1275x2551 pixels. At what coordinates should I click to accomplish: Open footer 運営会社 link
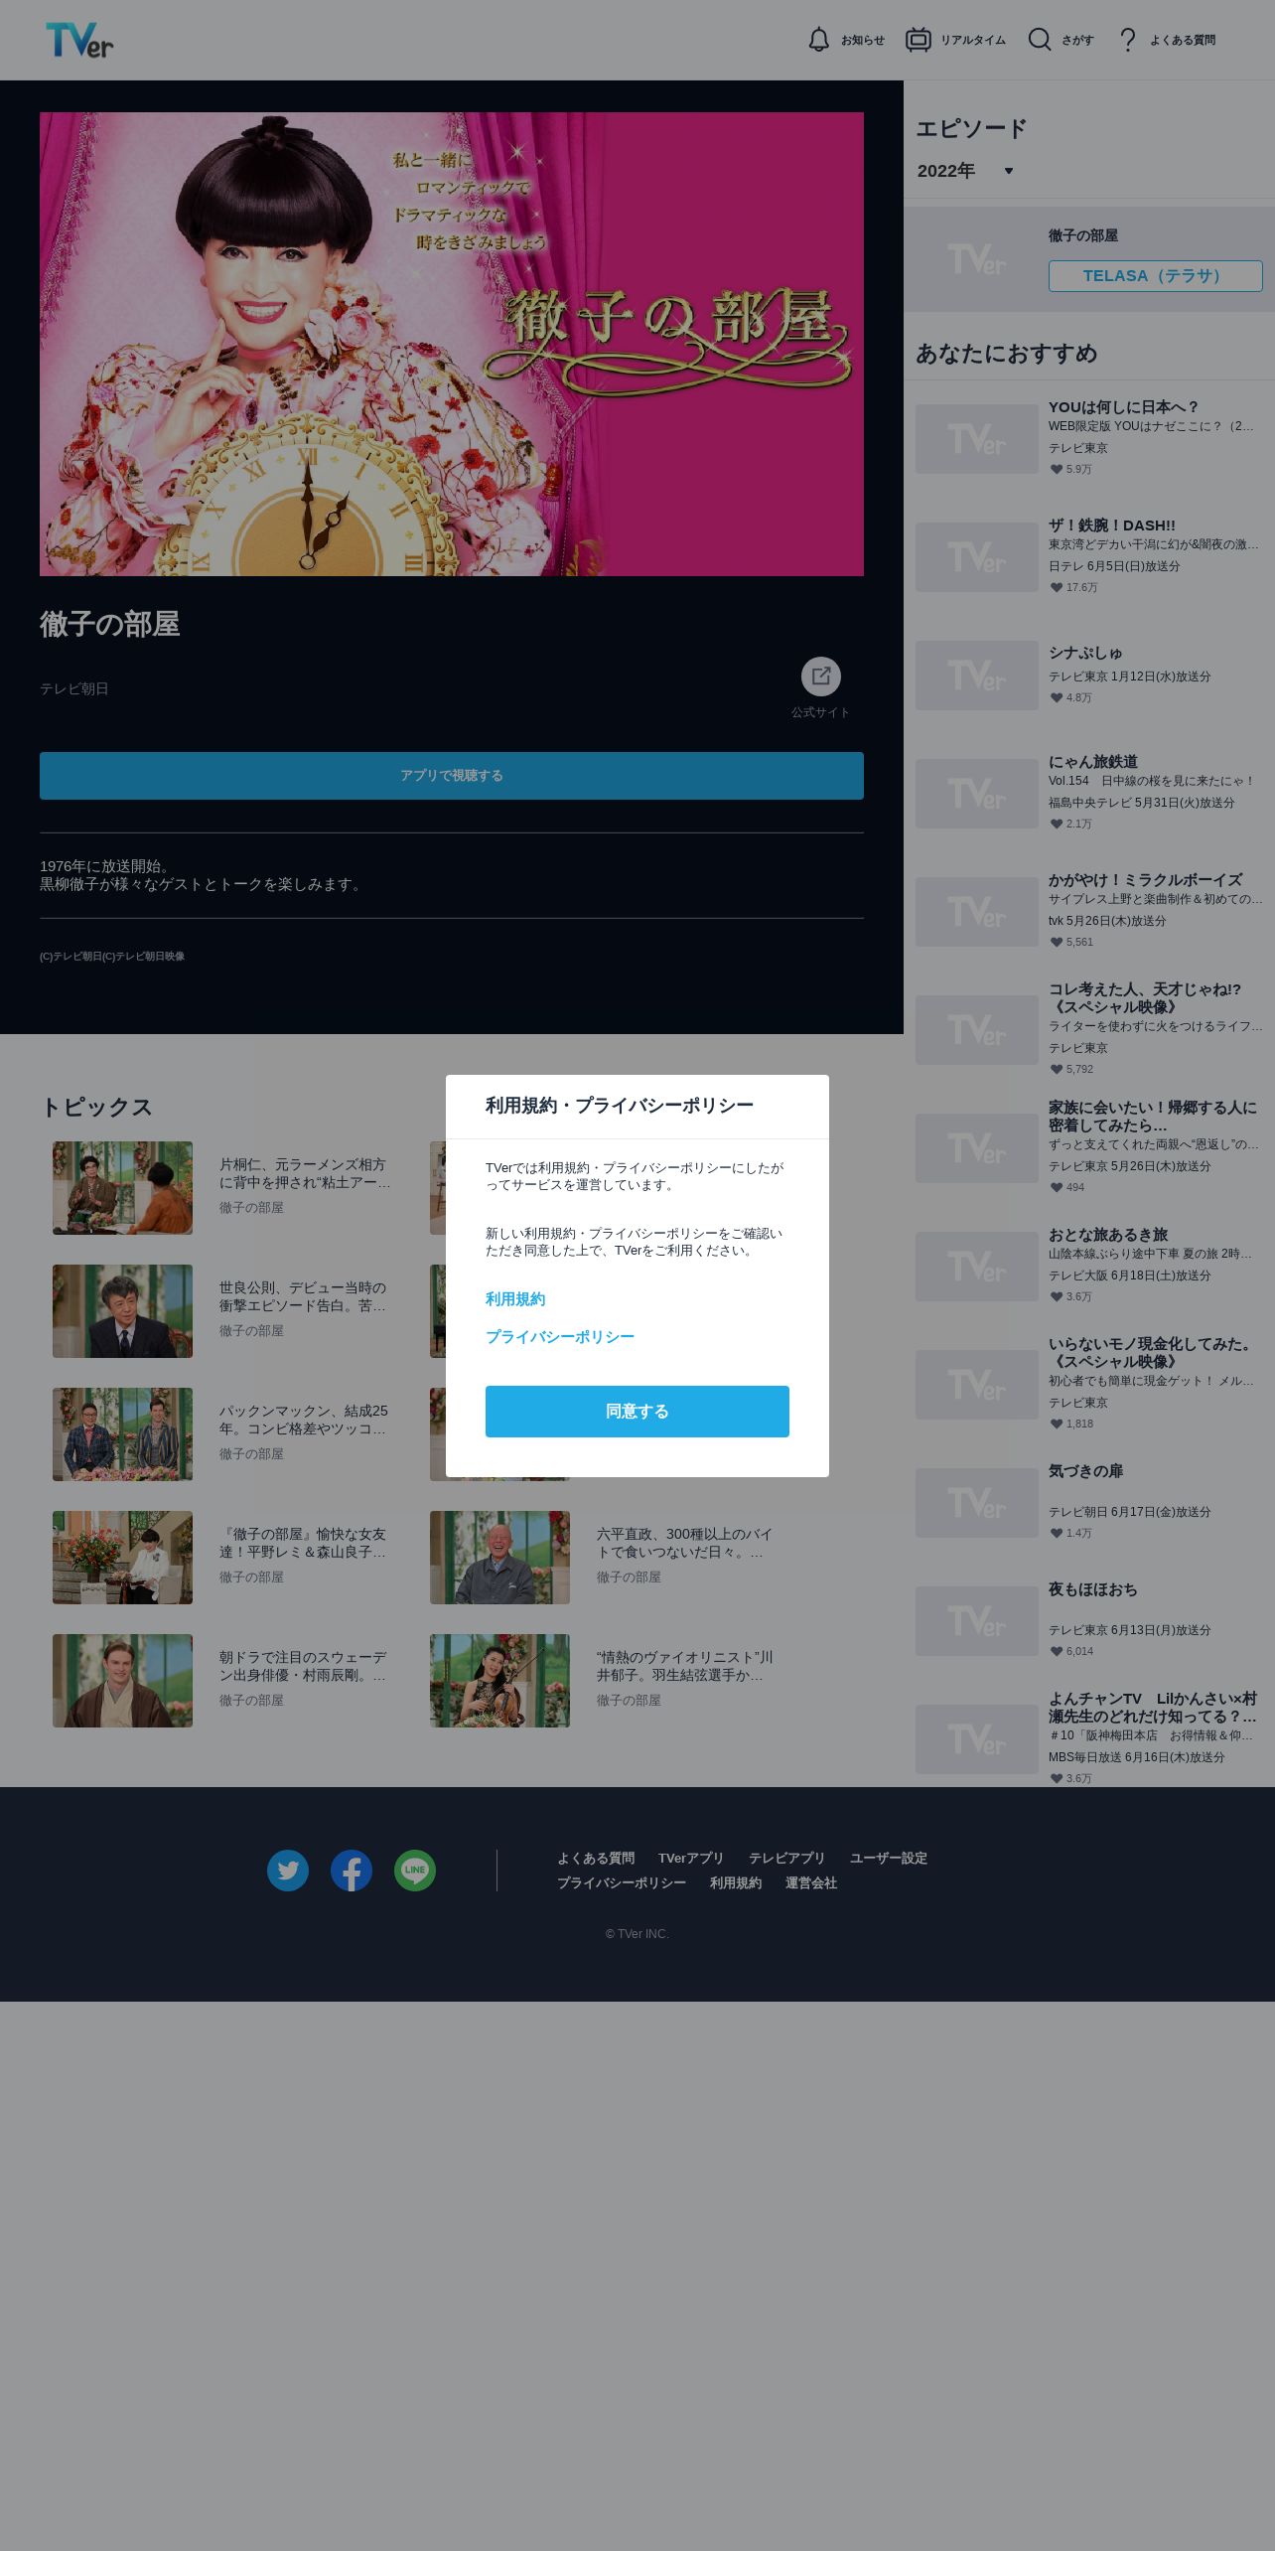point(811,1883)
